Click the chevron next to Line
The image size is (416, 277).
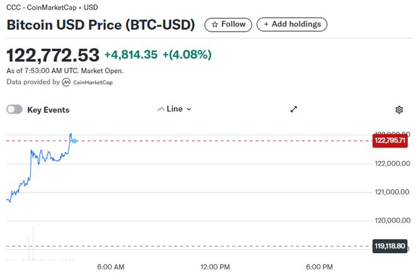[189, 109]
